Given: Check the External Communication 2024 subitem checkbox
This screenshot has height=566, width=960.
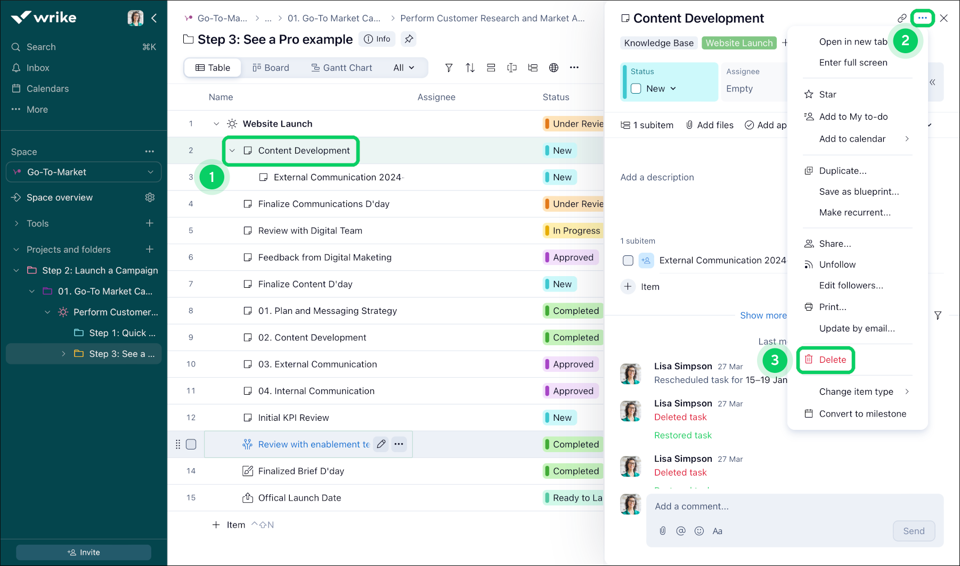Looking at the screenshot, I should 628,260.
